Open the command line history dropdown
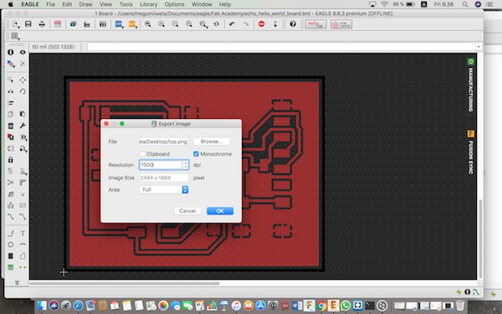This screenshot has width=502, height=314. point(479,47)
